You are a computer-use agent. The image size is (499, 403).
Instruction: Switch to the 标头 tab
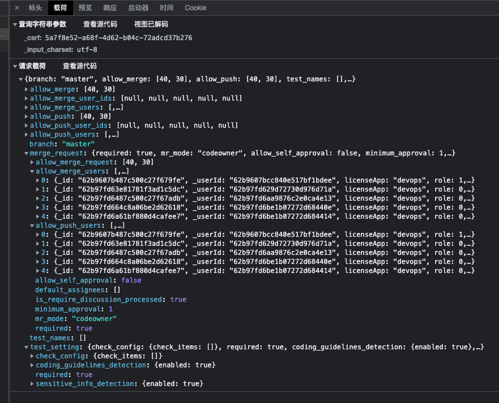tap(35, 7)
